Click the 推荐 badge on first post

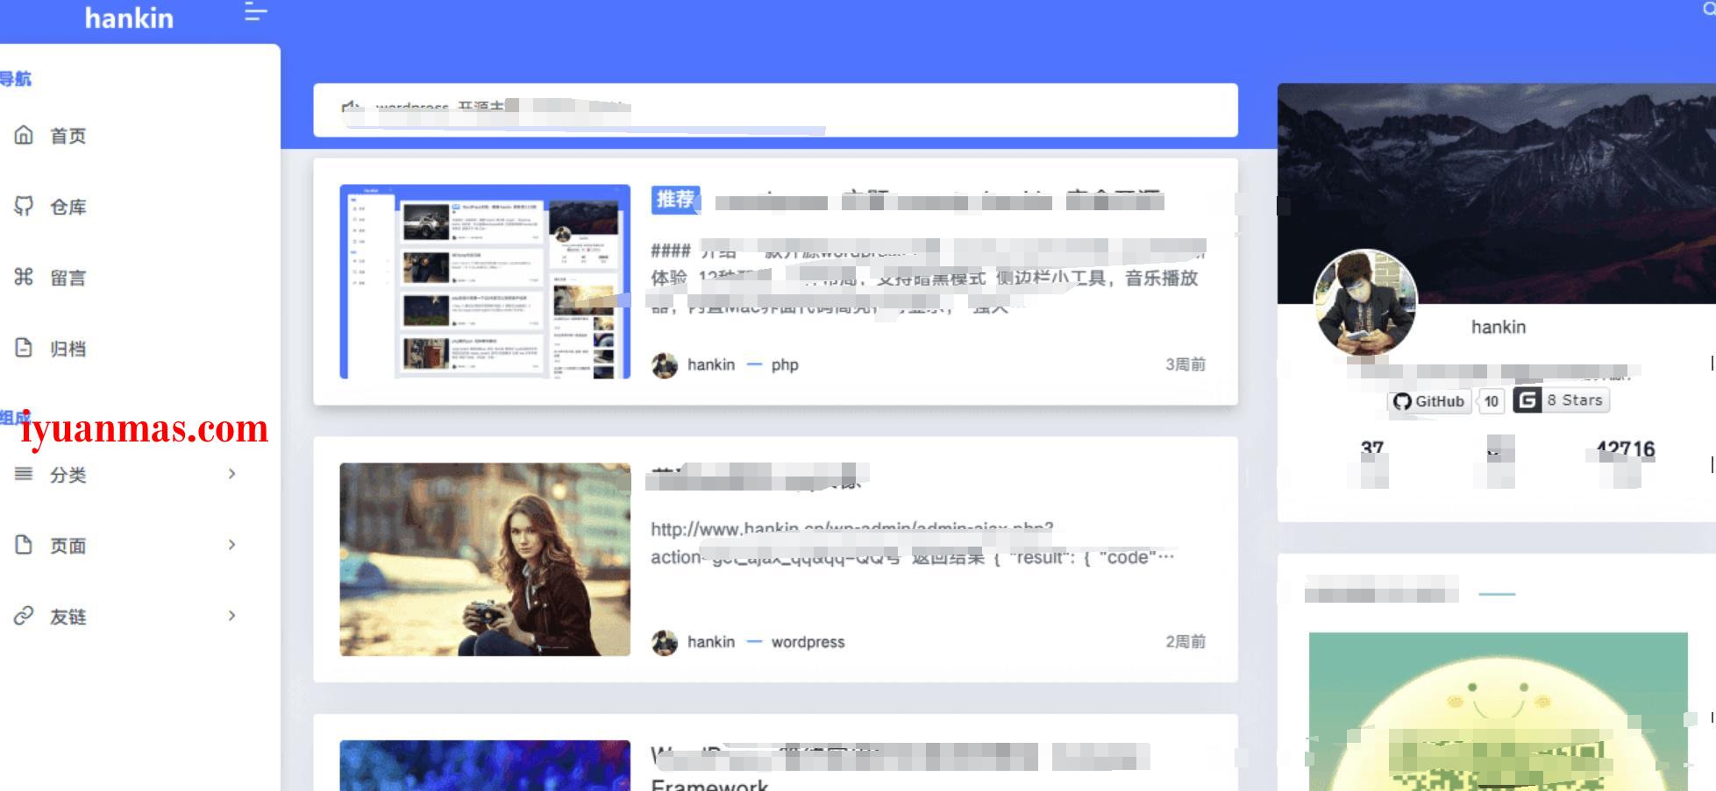coord(675,200)
